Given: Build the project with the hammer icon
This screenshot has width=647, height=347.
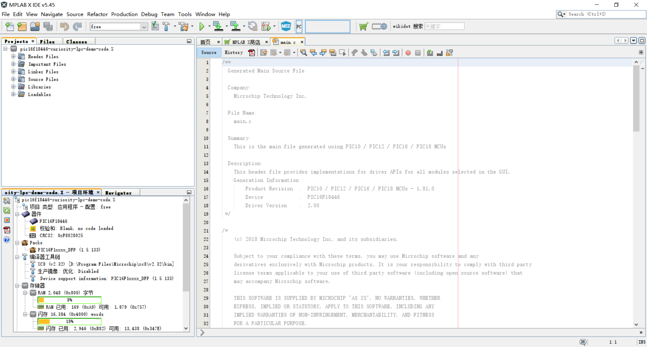Looking at the screenshot, I should click(x=166, y=26).
